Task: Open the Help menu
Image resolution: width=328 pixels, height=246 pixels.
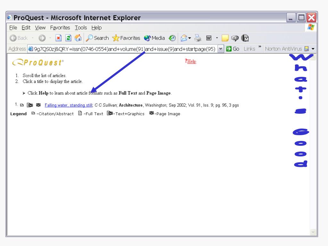Action: (96, 28)
